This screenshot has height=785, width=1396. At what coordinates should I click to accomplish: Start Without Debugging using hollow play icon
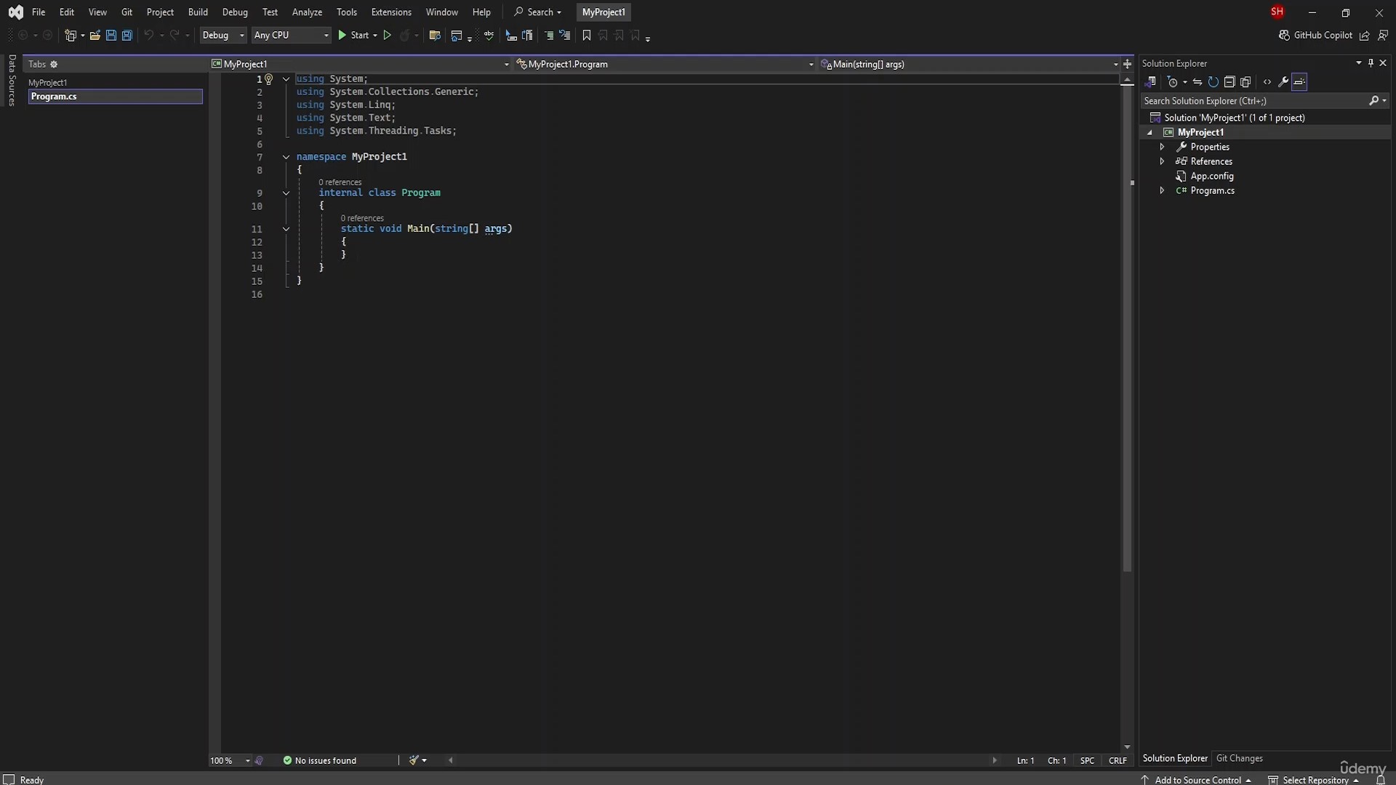388,35
